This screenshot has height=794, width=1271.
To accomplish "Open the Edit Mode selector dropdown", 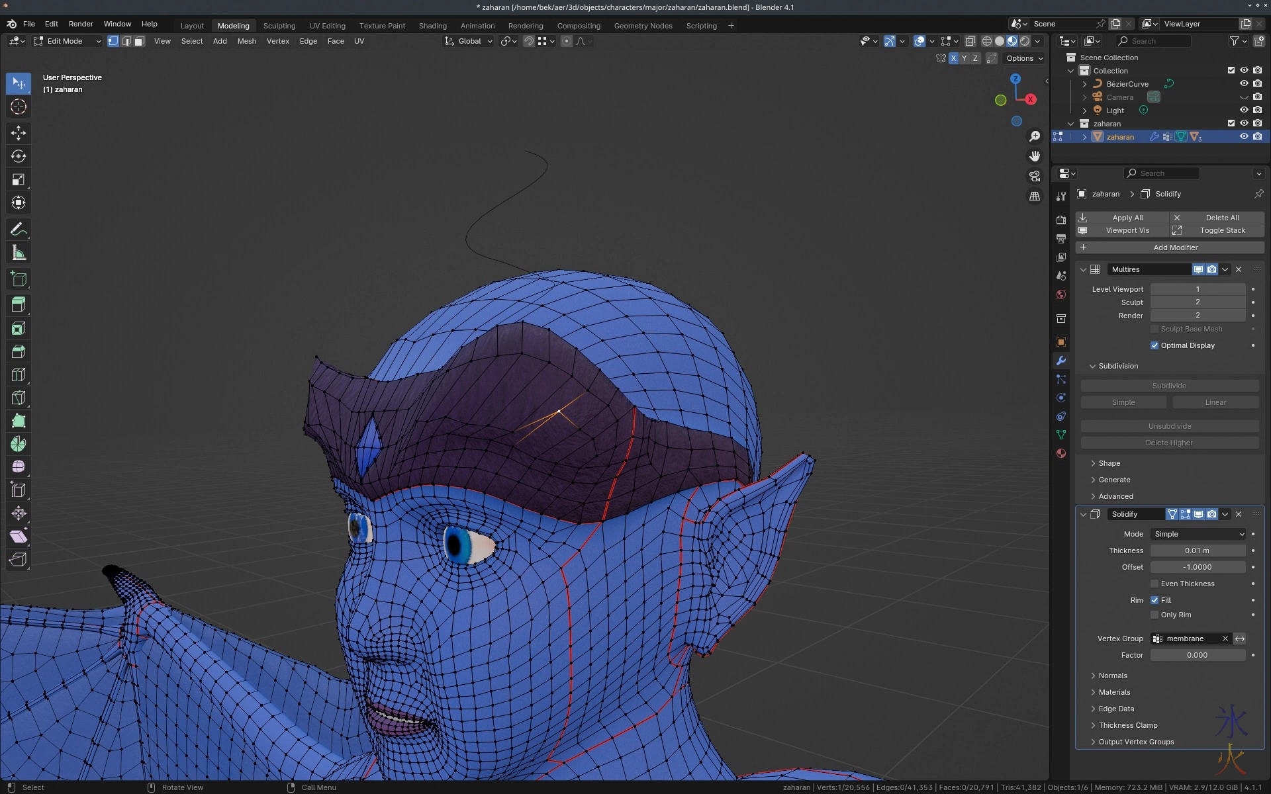I will (x=68, y=41).
